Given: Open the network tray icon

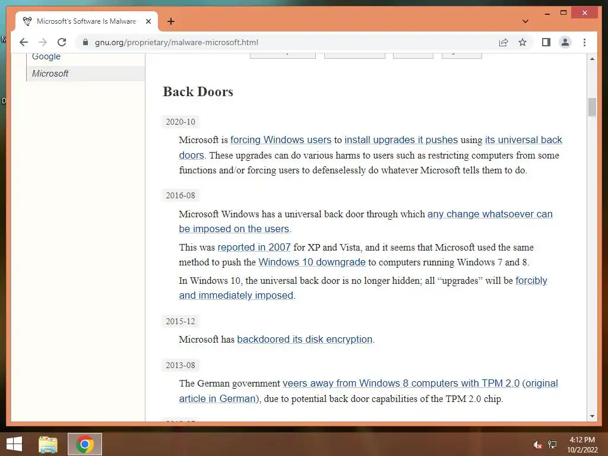Looking at the screenshot, I should (552, 445).
